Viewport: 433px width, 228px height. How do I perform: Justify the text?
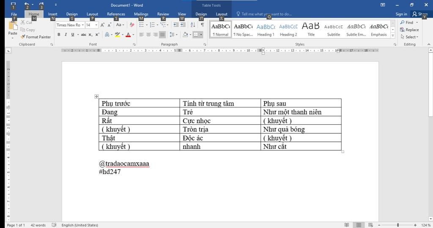pos(162,35)
